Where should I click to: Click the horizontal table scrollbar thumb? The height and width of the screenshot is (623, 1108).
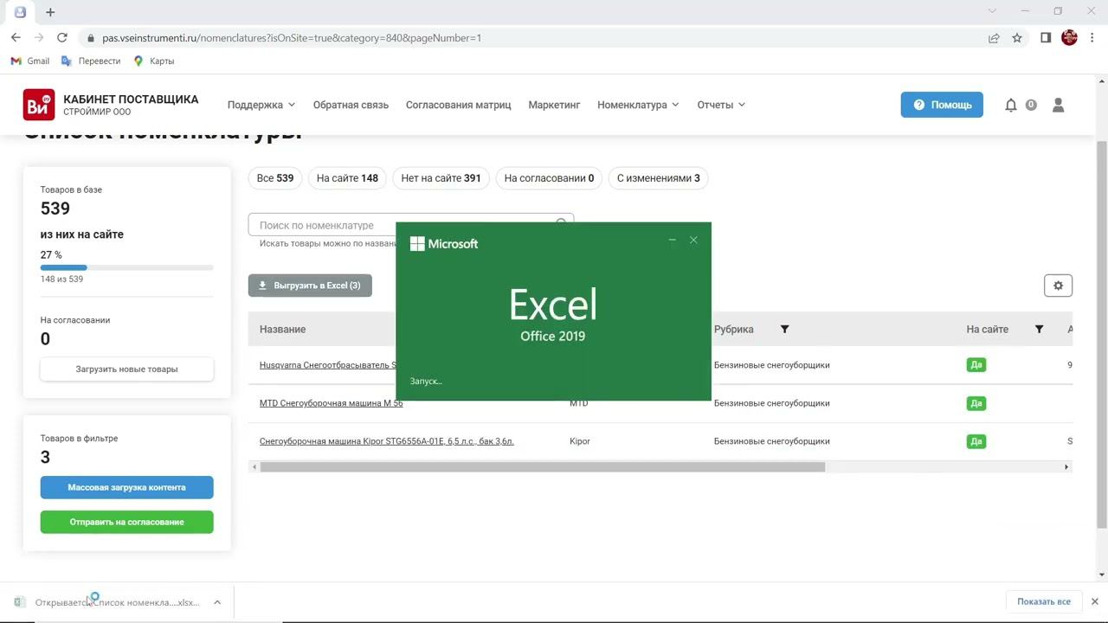click(x=542, y=467)
